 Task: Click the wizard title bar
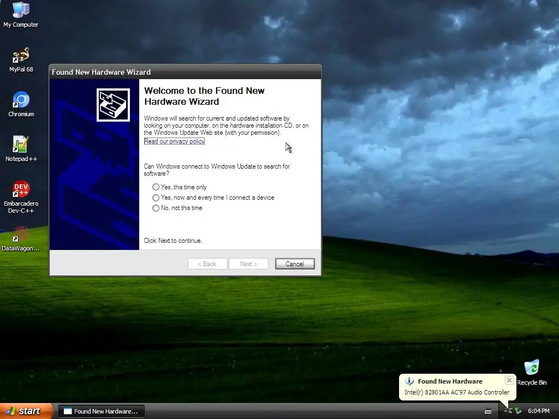point(185,72)
